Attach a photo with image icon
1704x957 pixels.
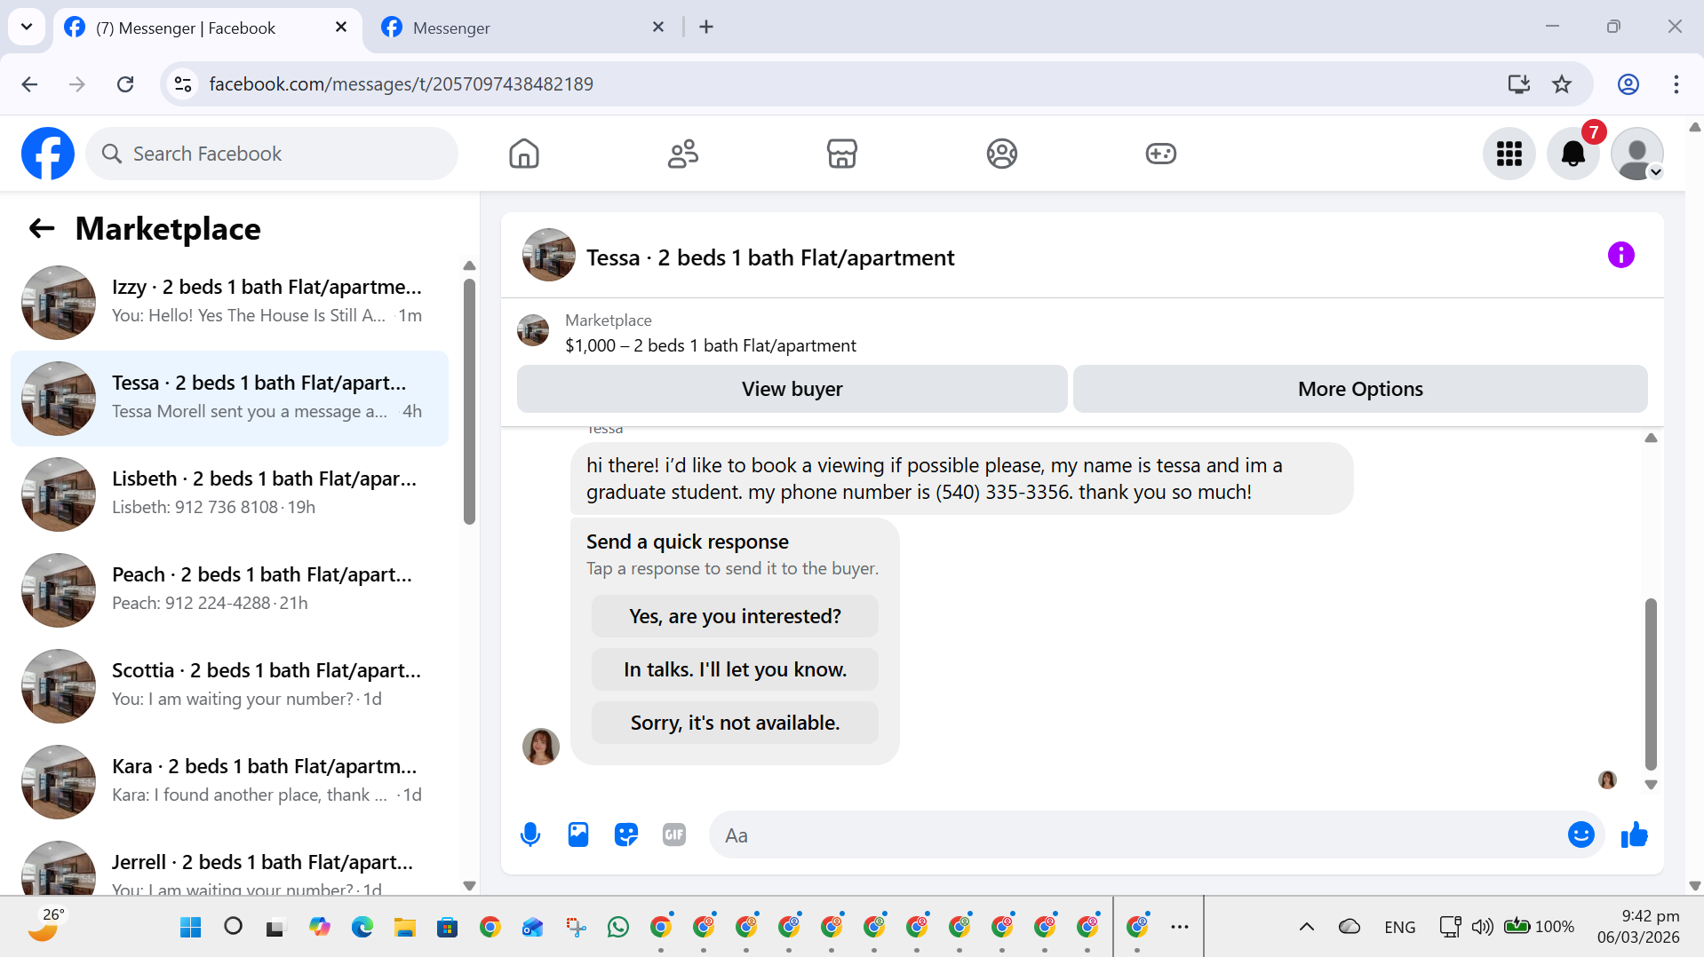coord(577,834)
